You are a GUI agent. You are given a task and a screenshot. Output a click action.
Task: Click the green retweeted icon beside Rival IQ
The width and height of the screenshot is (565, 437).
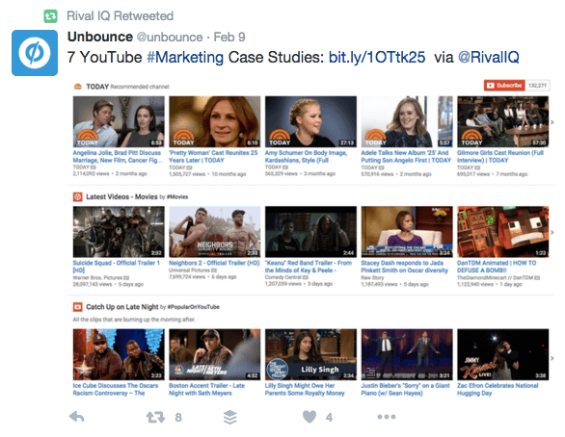pos(50,16)
